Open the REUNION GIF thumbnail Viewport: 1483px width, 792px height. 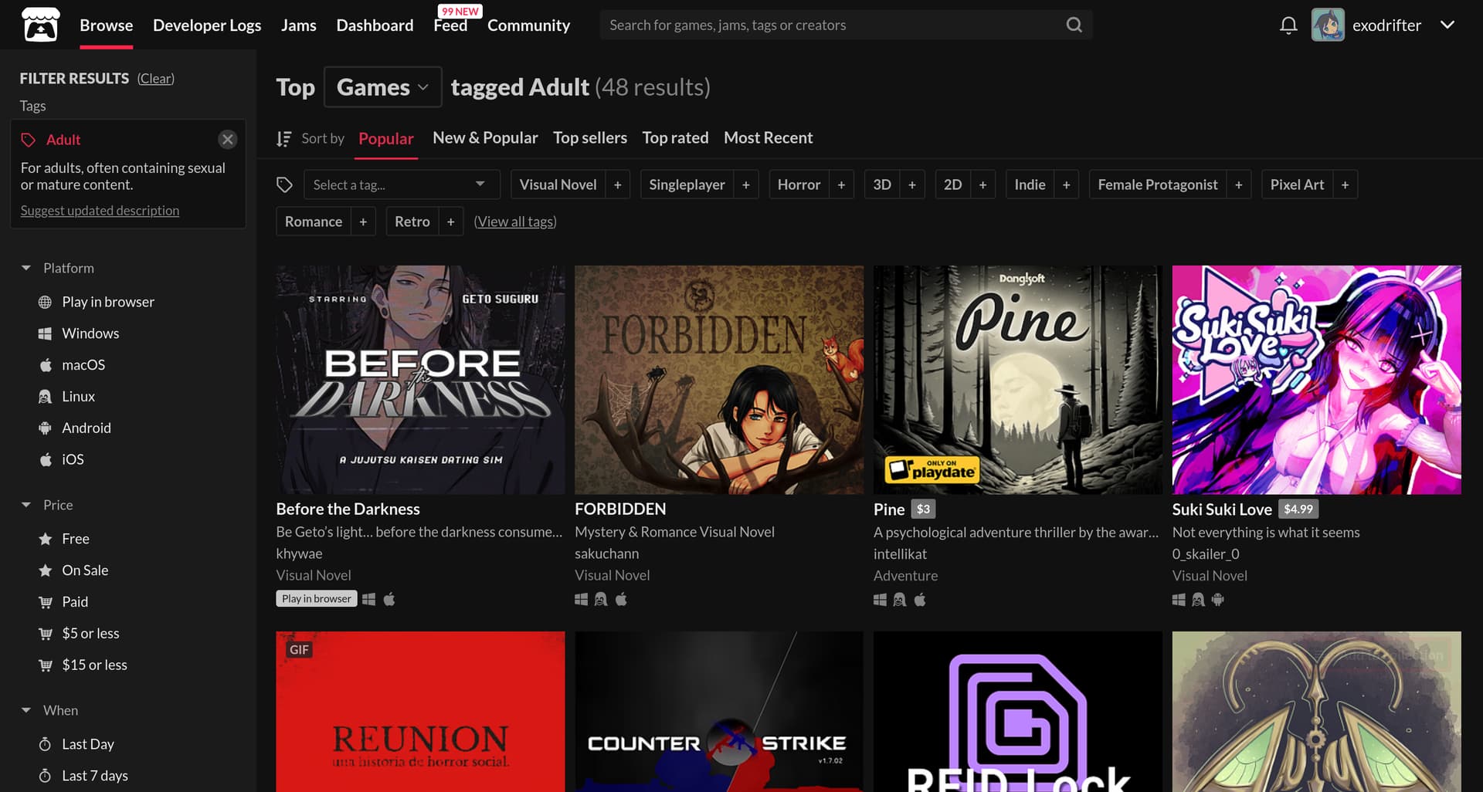coord(420,712)
